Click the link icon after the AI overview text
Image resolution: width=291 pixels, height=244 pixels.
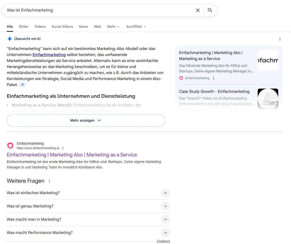(x=23, y=85)
